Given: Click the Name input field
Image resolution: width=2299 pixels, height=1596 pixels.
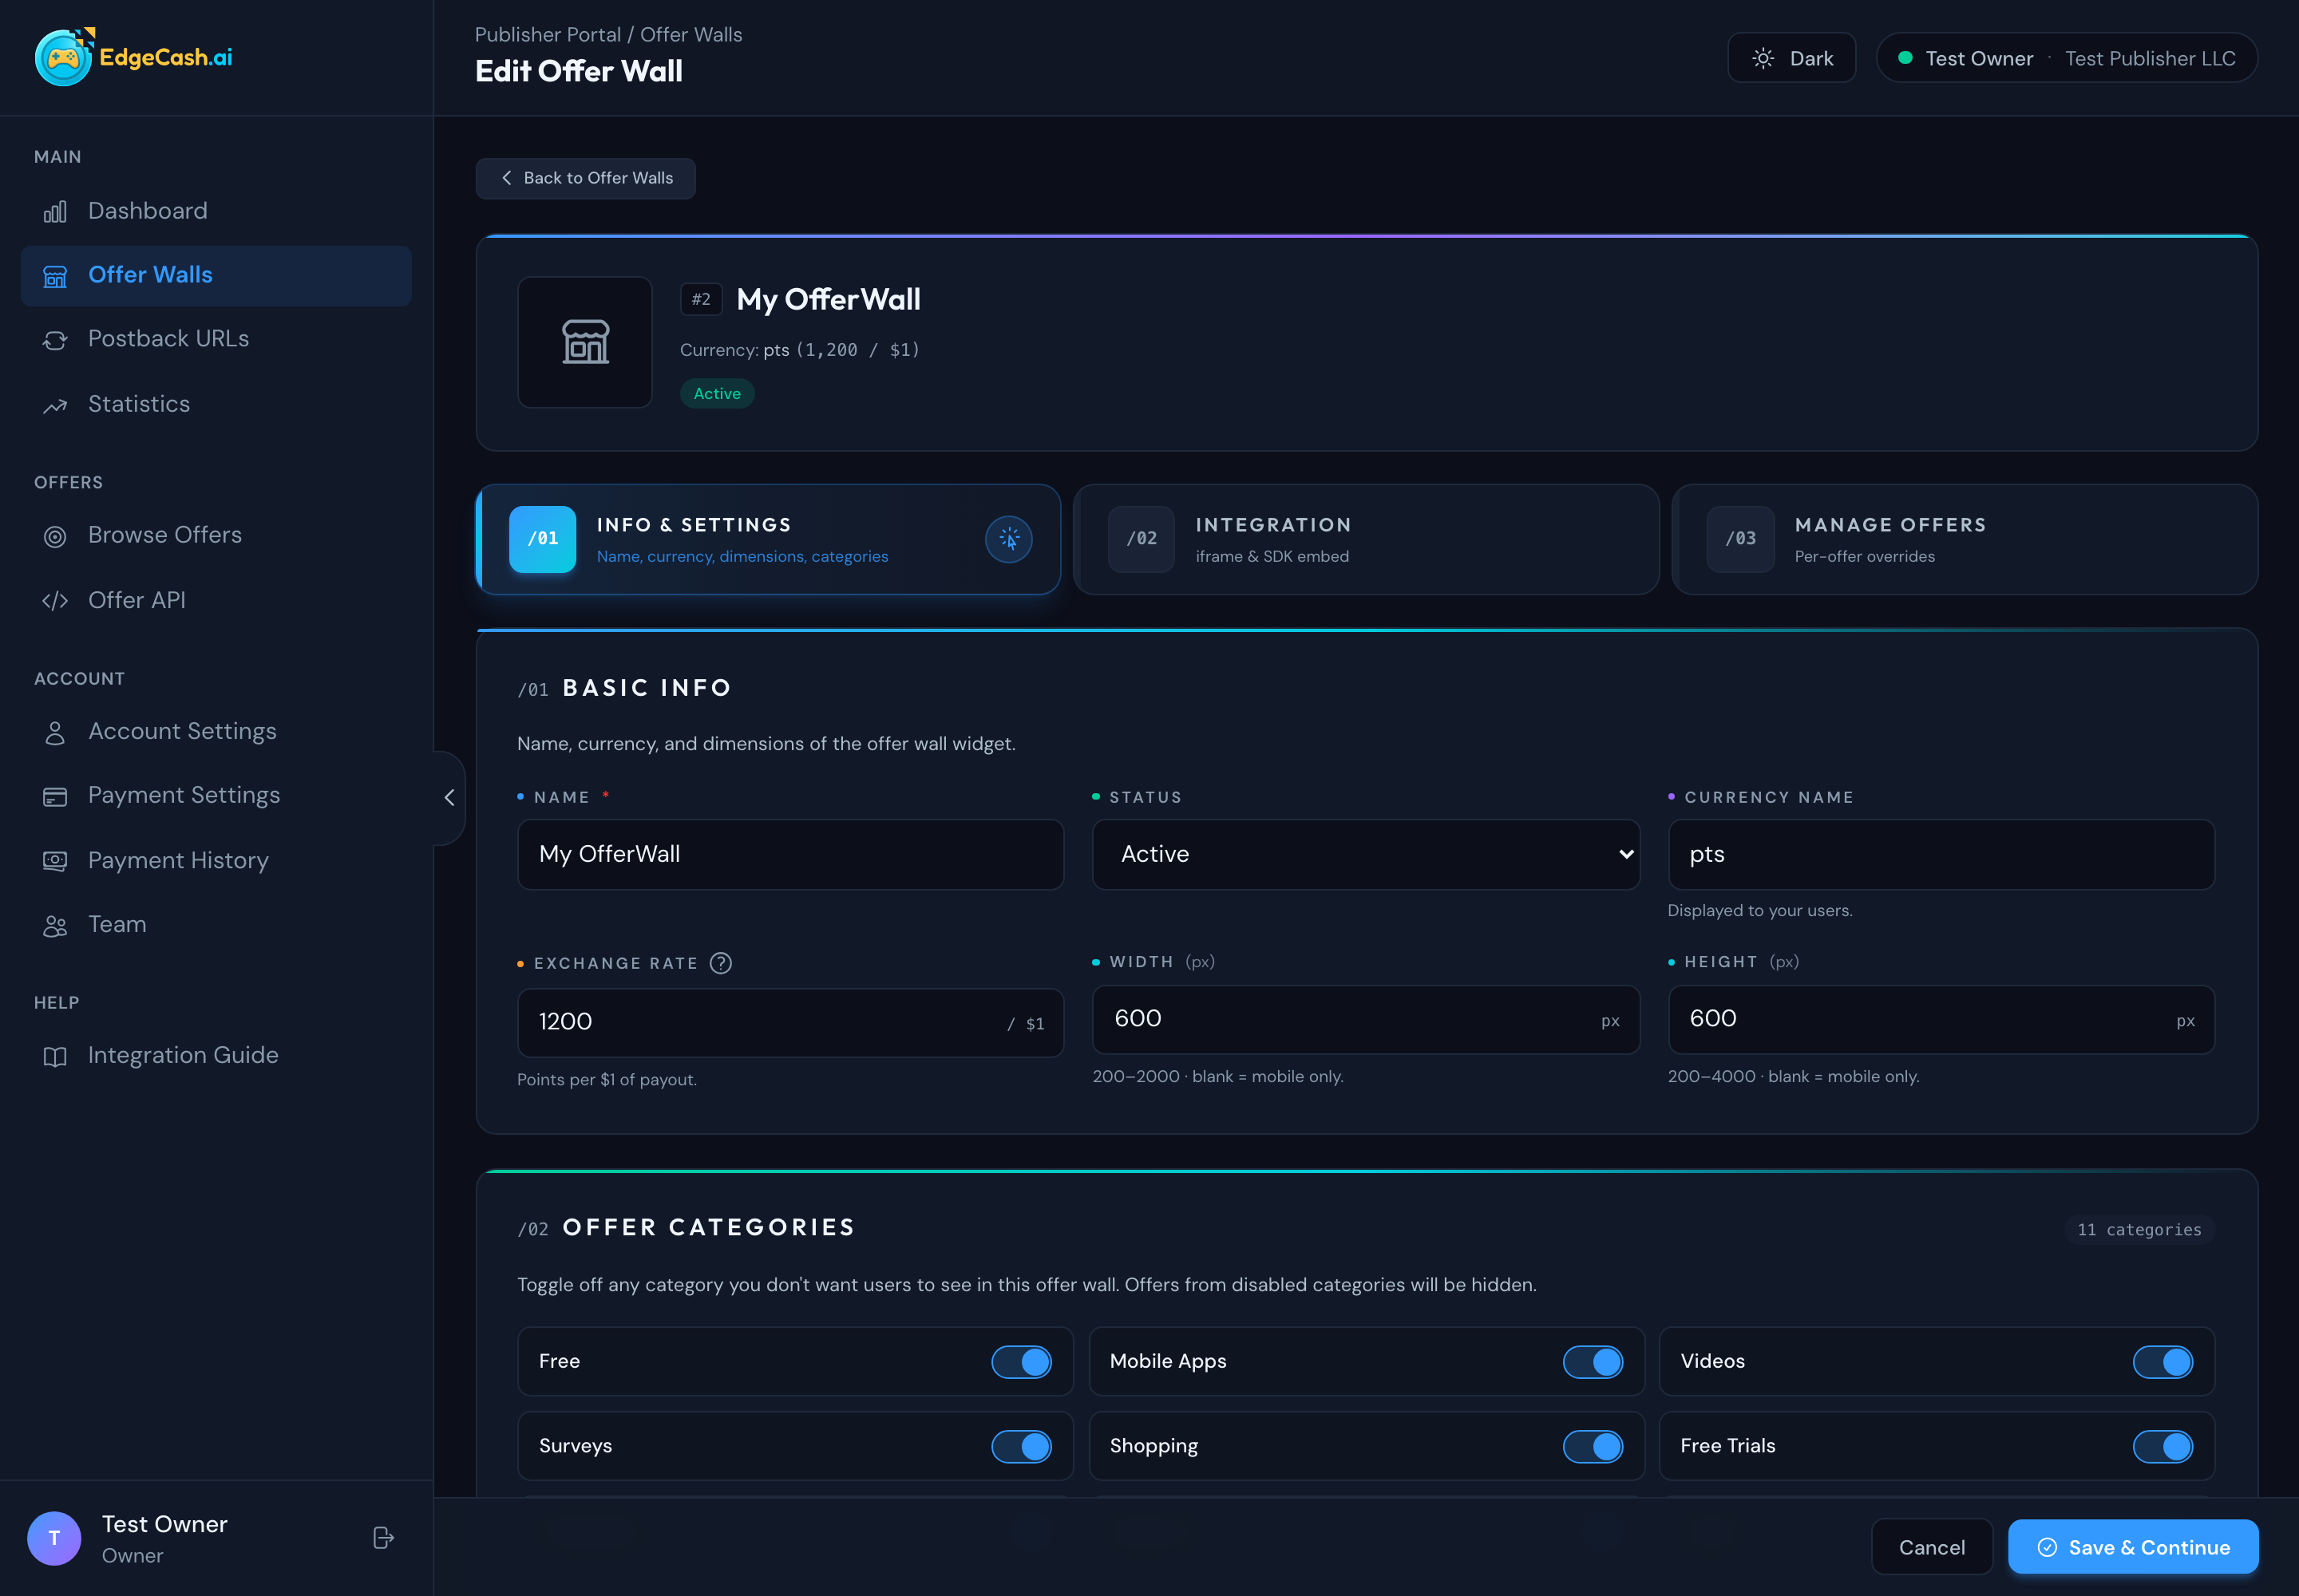Looking at the screenshot, I should 790,854.
